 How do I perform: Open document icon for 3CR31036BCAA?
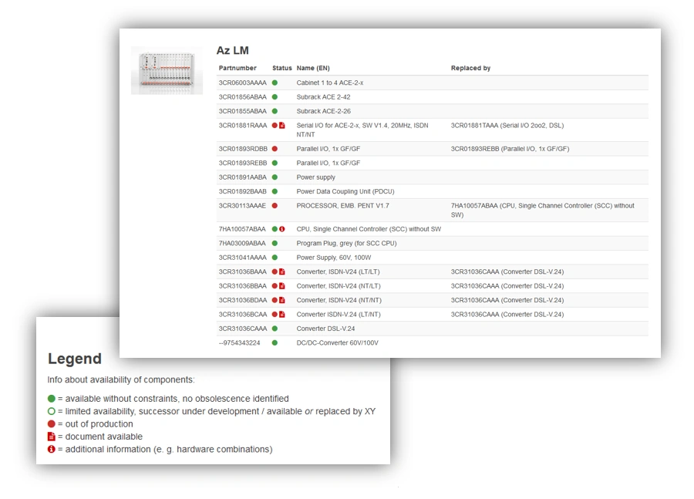[x=282, y=314]
